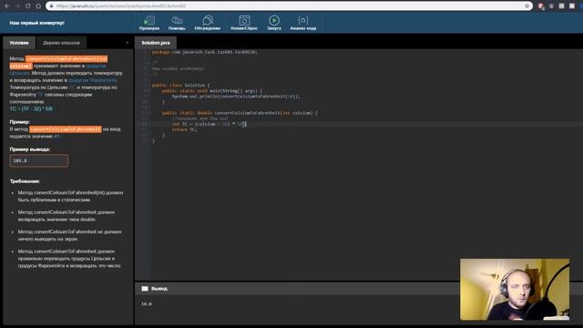The width and height of the screenshot is (583, 328).
Task: Run the code with the Запуск play icon
Action: [274, 23]
